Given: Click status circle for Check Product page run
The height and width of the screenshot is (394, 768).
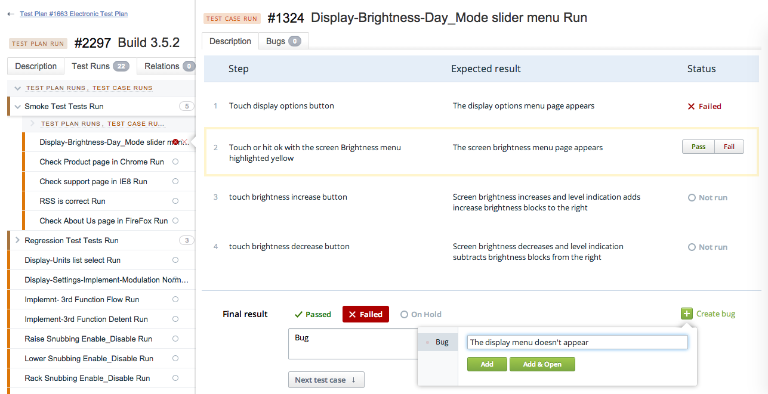Looking at the screenshot, I should tap(175, 162).
